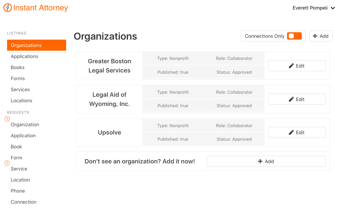
Task: Click the Instant Attorney lightning bolt logo
Action: point(8,8)
